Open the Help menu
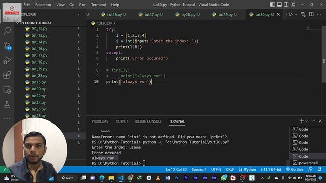Screen dimensions: 326x183 click(x=115, y=5)
